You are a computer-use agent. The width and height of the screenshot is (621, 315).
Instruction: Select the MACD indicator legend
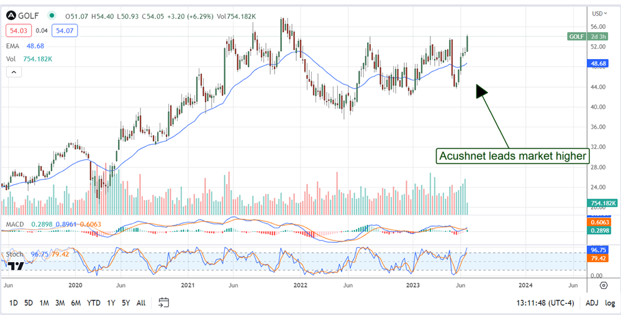15,224
